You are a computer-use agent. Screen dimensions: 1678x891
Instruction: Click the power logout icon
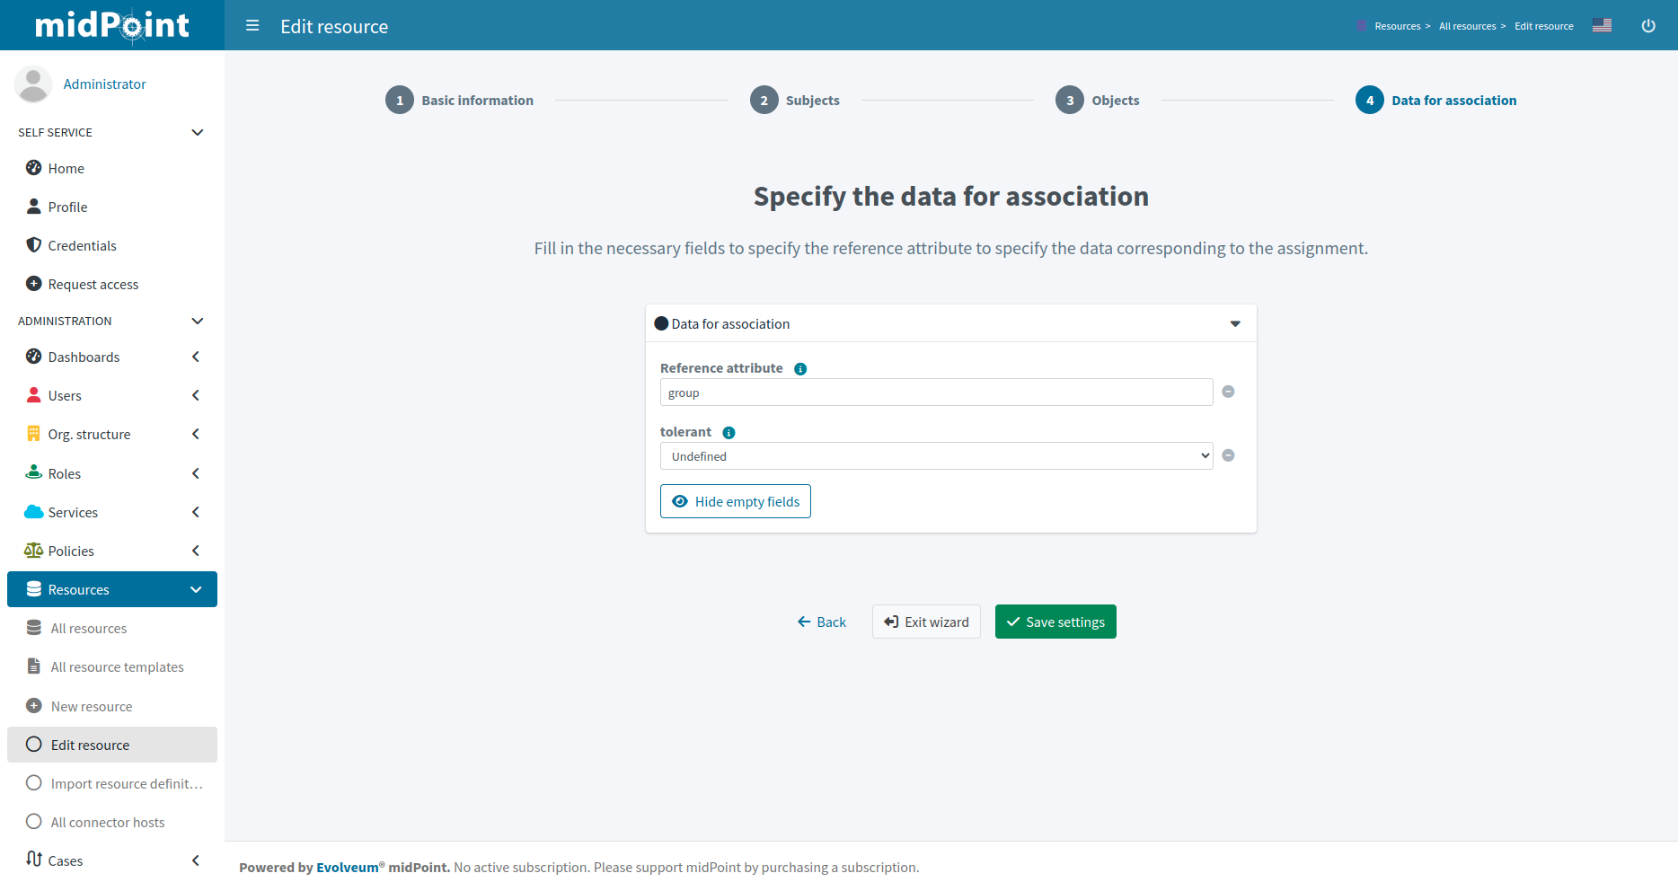(1648, 26)
